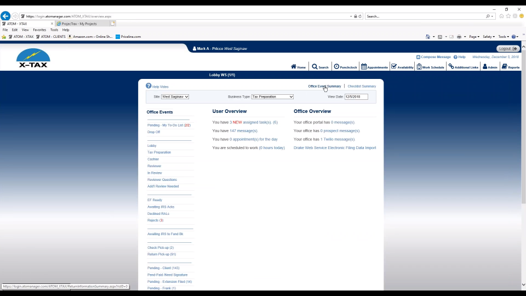
Task: Expand the Page command bar menu
Action: coord(474,37)
